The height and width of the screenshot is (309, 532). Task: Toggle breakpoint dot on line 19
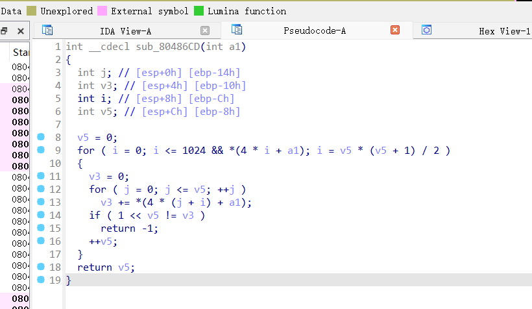point(41,279)
